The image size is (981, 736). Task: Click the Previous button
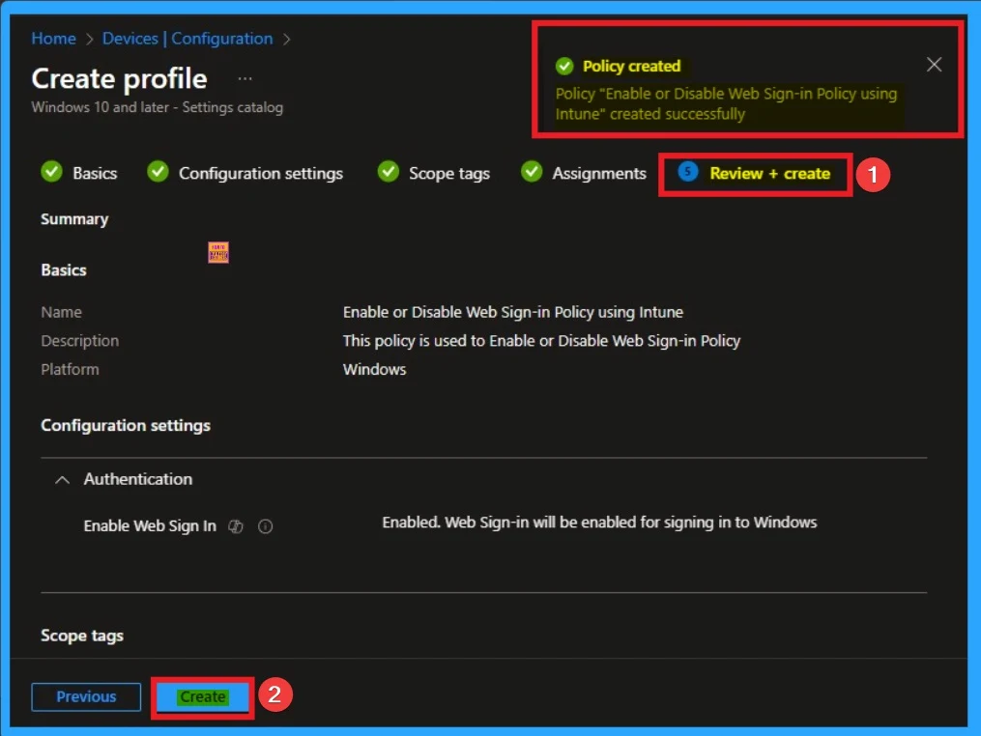pos(86,696)
